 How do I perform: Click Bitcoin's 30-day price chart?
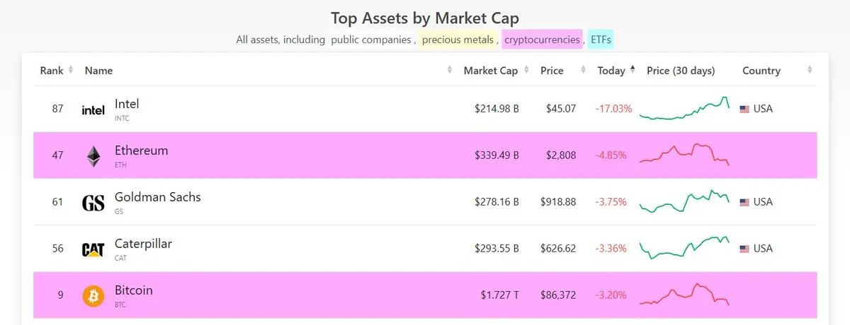[x=684, y=295]
